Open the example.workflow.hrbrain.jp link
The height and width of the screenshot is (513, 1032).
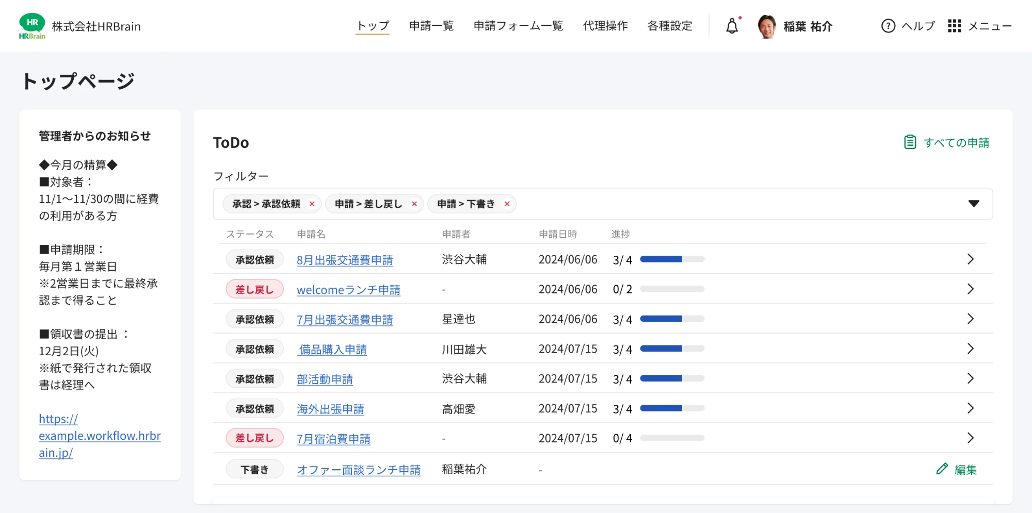click(x=100, y=436)
